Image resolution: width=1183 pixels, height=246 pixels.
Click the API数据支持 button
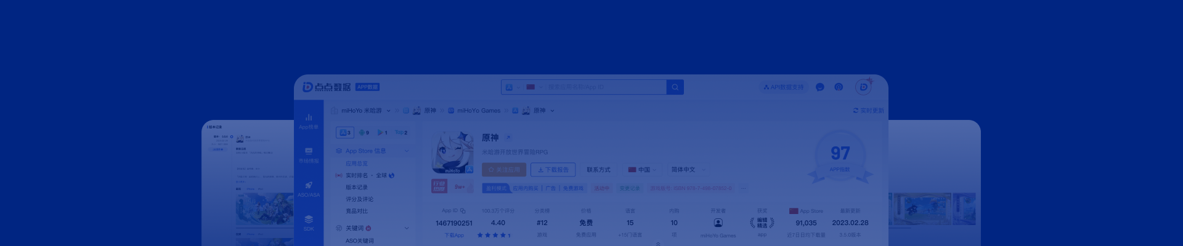(784, 87)
